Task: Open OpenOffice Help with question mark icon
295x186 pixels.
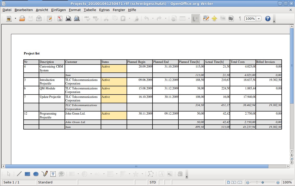Action: tap(268, 18)
